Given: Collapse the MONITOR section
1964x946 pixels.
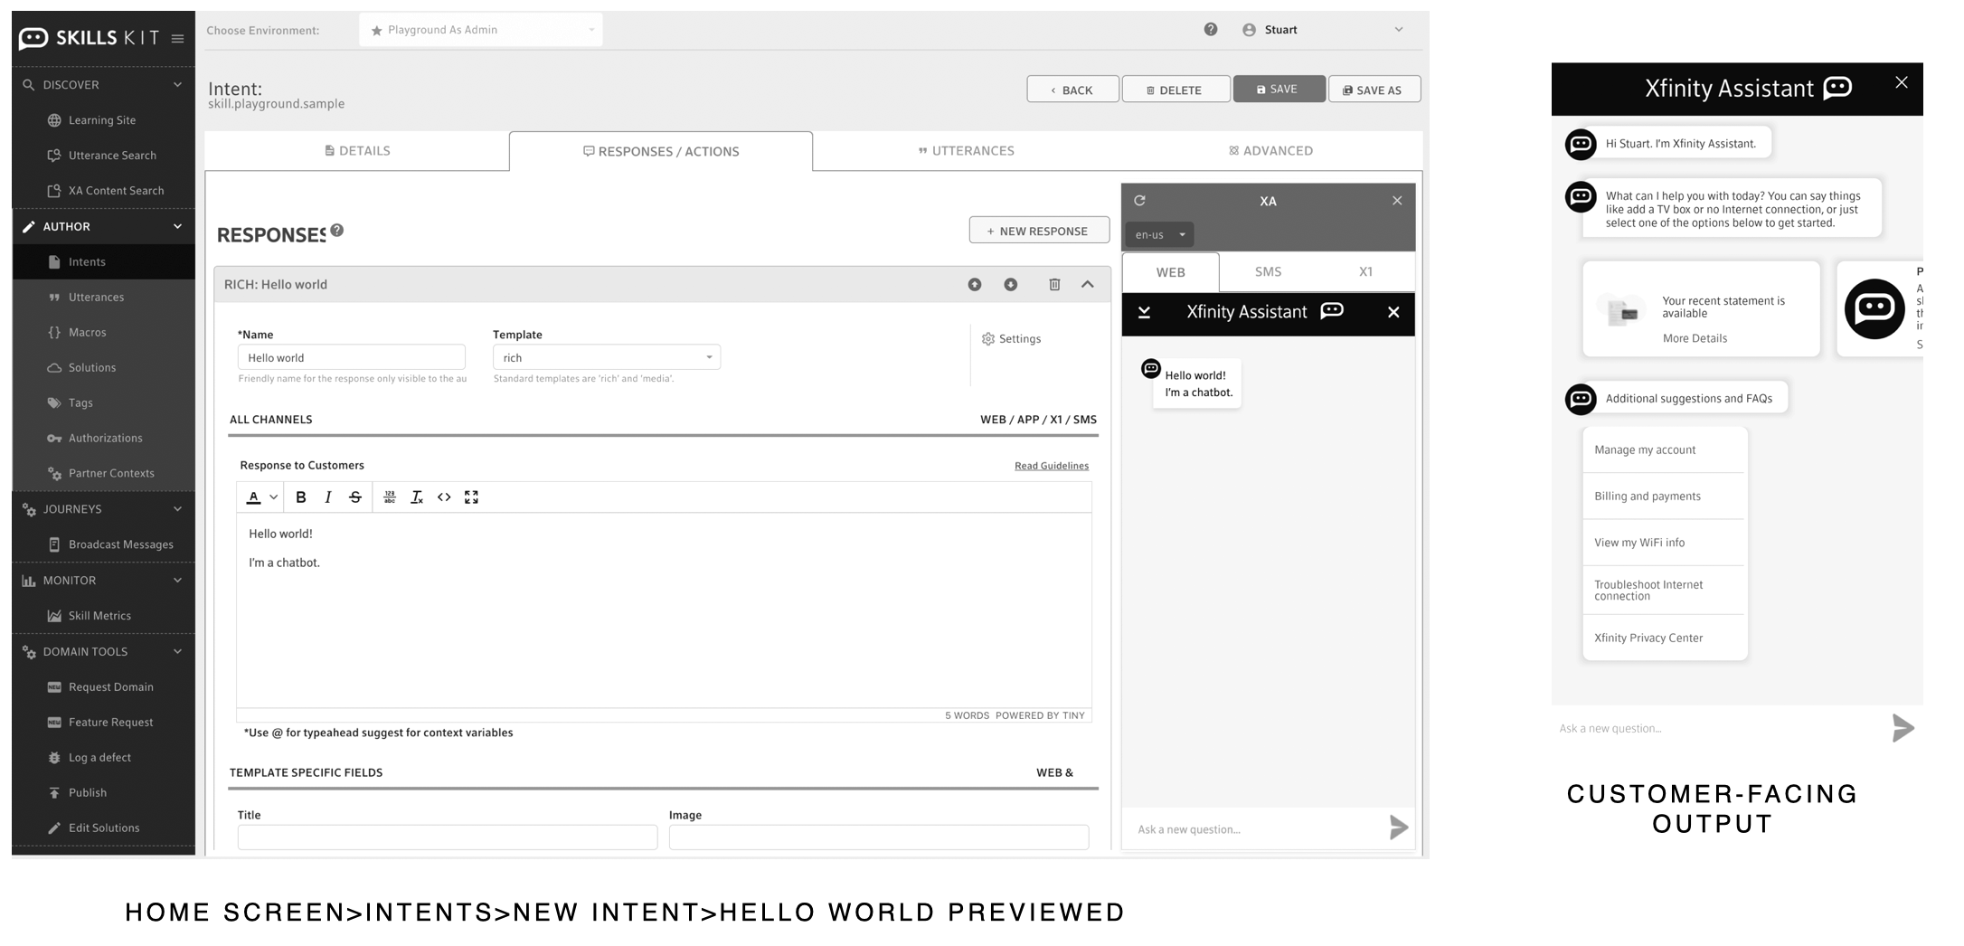Looking at the screenshot, I should click(x=177, y=580).
